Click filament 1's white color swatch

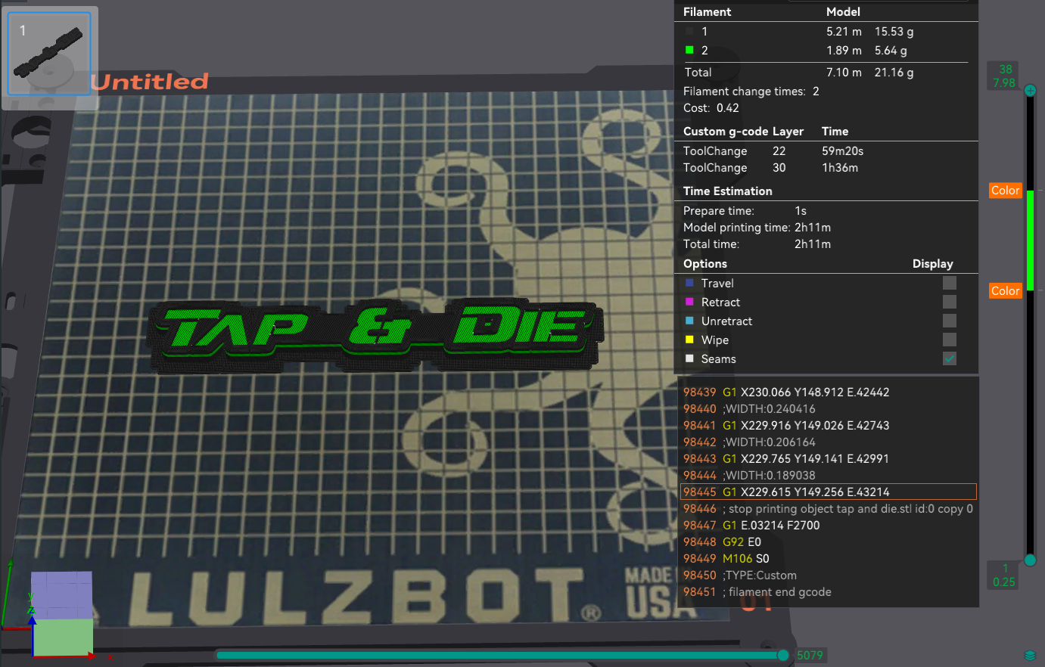689,31
